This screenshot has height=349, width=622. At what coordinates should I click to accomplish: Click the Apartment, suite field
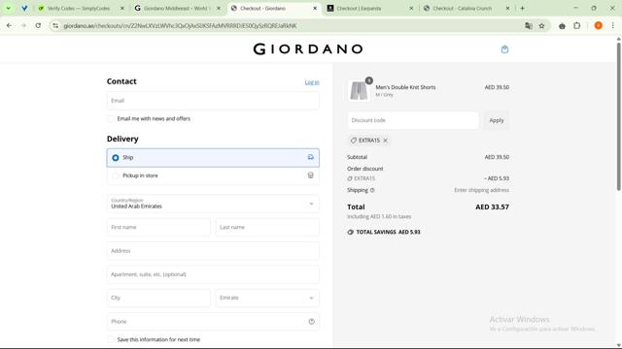(x=213, y=274)
